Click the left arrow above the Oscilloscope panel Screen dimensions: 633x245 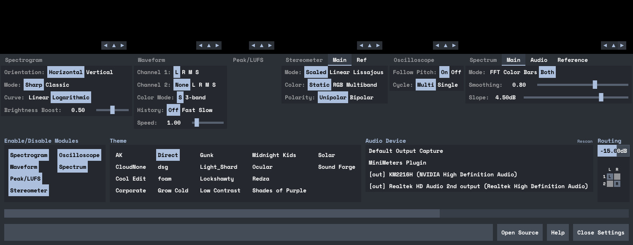(x=437, y=45)
